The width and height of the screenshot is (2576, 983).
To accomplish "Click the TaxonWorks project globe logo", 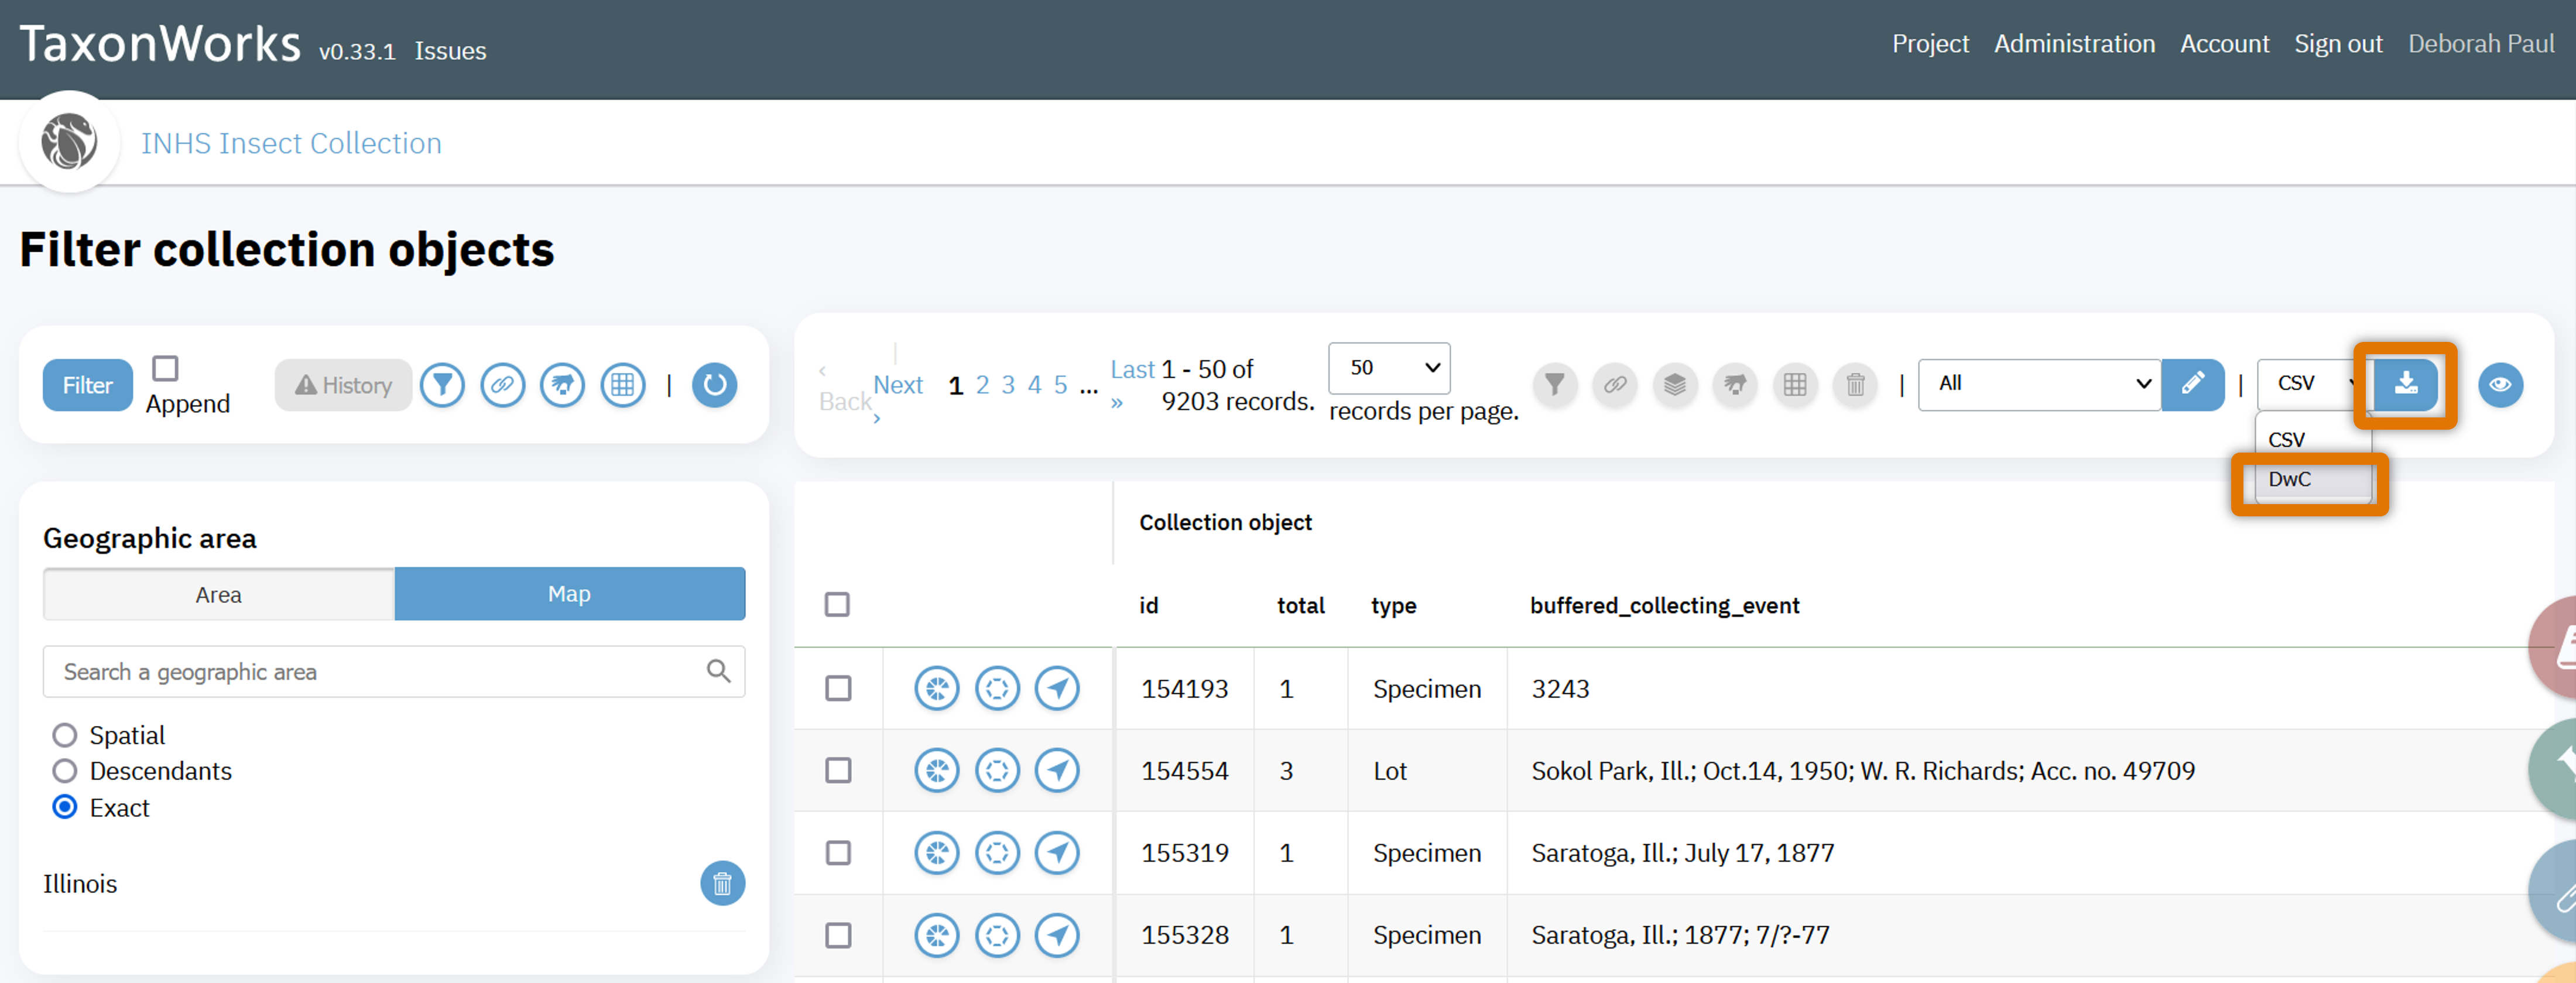I will pyautogui.click(x=69, y=141).
